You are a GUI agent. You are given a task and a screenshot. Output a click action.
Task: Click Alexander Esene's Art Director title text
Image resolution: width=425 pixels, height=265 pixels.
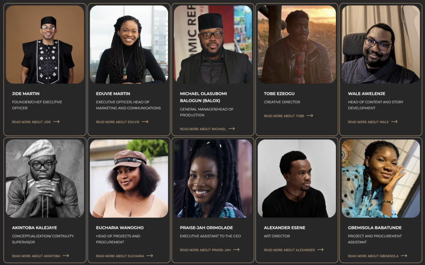coord(277,236)
